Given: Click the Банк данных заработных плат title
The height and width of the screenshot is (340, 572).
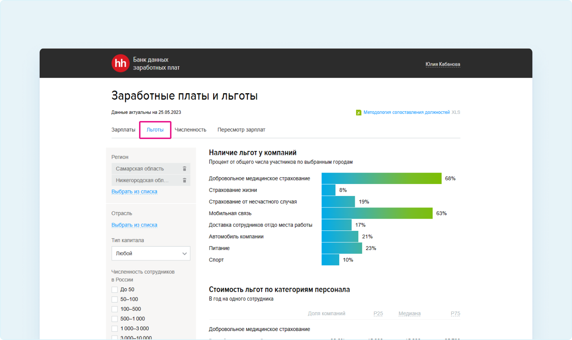Looking at the screenshot, I should point(156,63).
